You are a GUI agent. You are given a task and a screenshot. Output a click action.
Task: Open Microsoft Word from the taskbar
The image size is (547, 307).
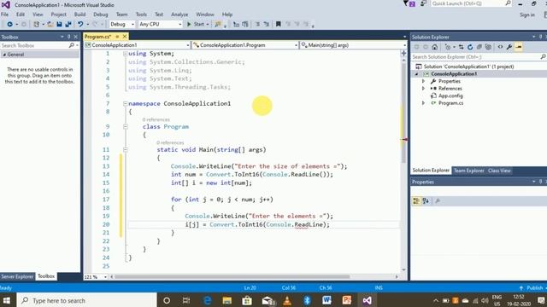pyautogui.click(x=326, y=300)
